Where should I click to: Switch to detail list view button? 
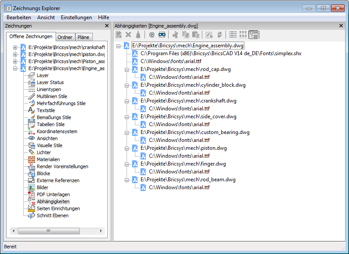pyautogui.click(x=233, y=35)
